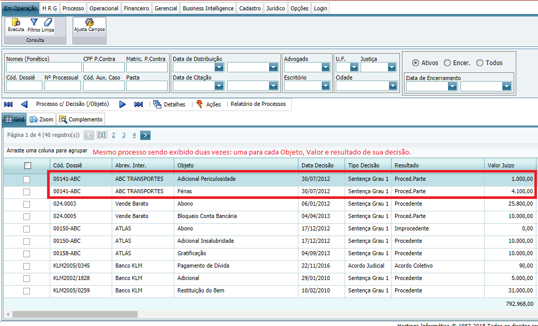The height and width of the screenshot is (326, 538).
Task: Open the Filtros funnel icon
Action: pos(34,25)
